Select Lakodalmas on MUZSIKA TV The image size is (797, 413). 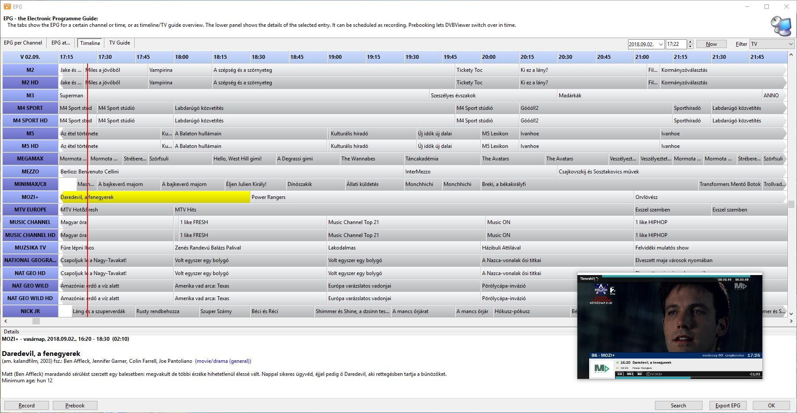point(404,248)
